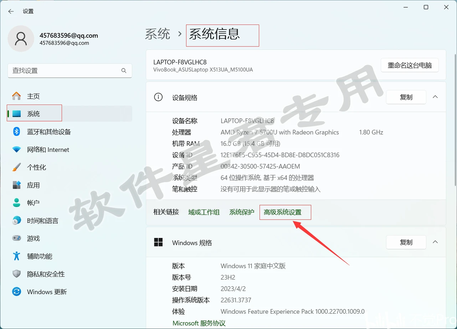Click the Apps icon in sidebar
The width and height of the screenshot is (457, 329).
(x=16, y=185)
